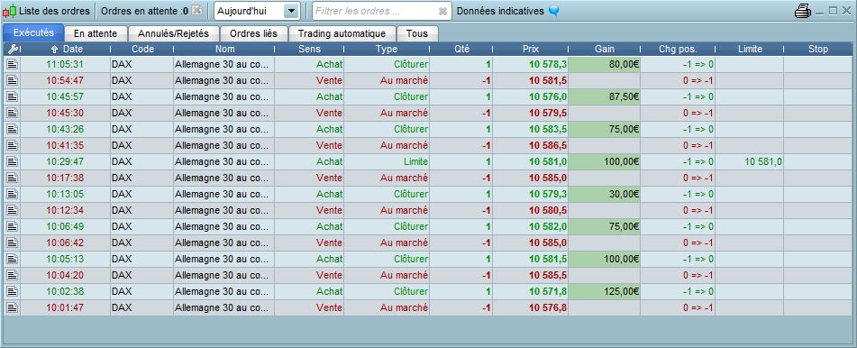This screenshot has height=348, width=857.
Task: Click price 10 571,8
Action: [548, 291]
